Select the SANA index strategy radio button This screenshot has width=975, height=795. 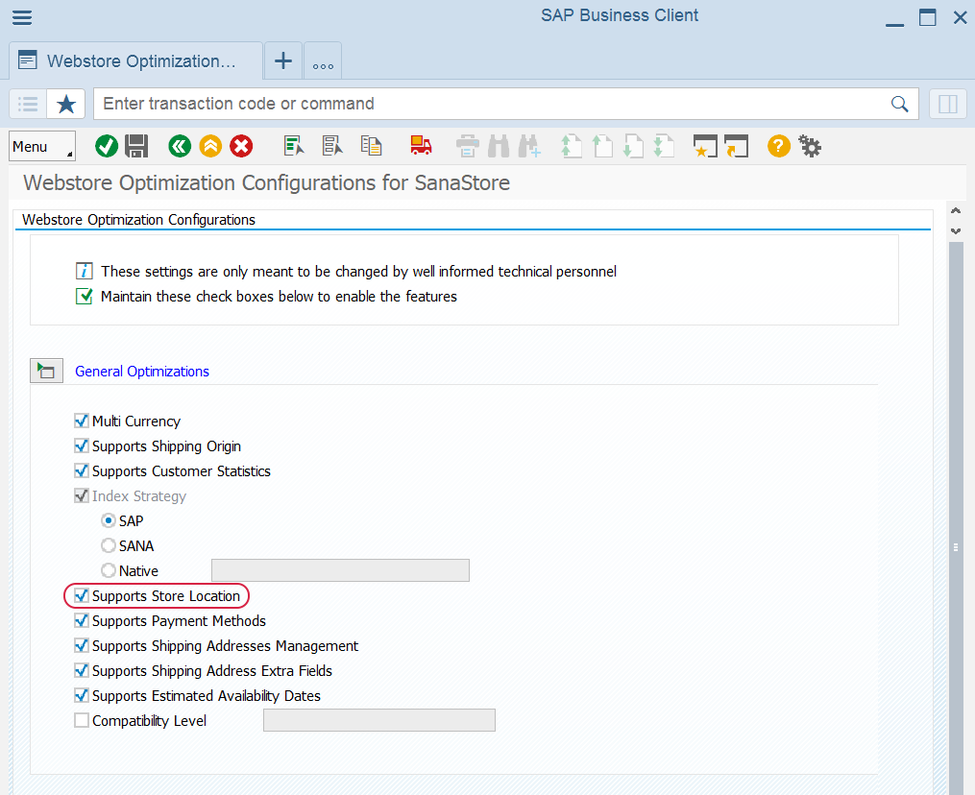pos(109,545)
